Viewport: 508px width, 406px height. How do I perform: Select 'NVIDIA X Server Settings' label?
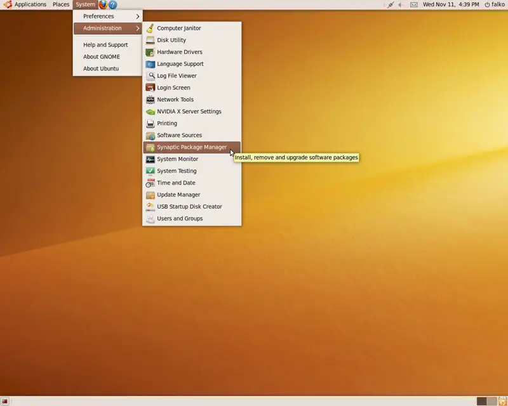pyautogui.click(x=189, y=112)
